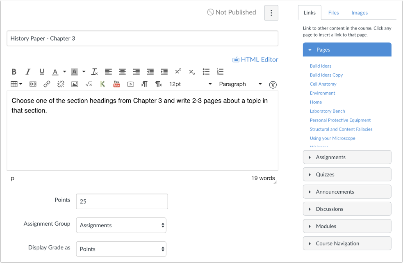Switch to the Links tab

pyautogui.click(x=310, y=13)
